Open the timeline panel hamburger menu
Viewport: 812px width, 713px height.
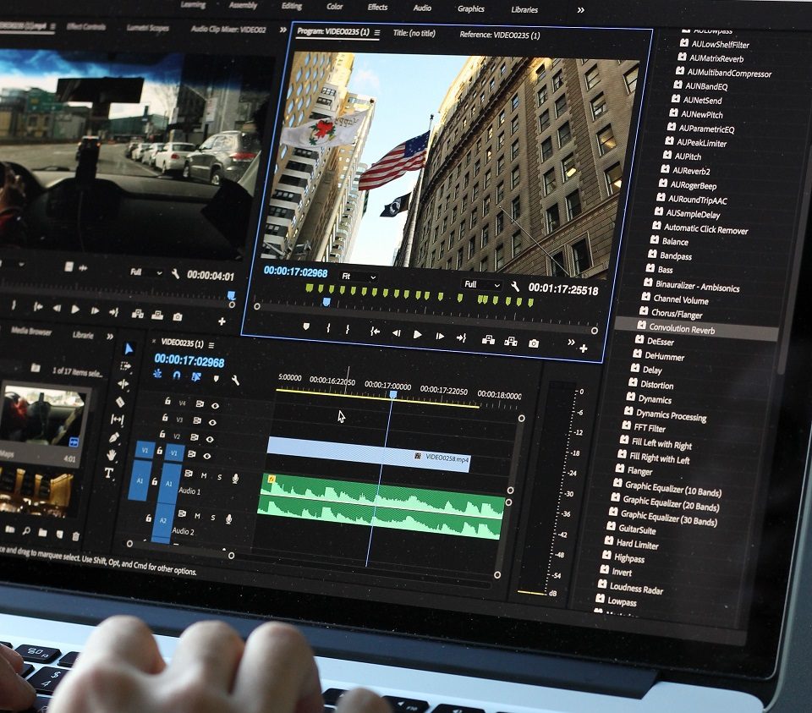[x=212, y=347]
